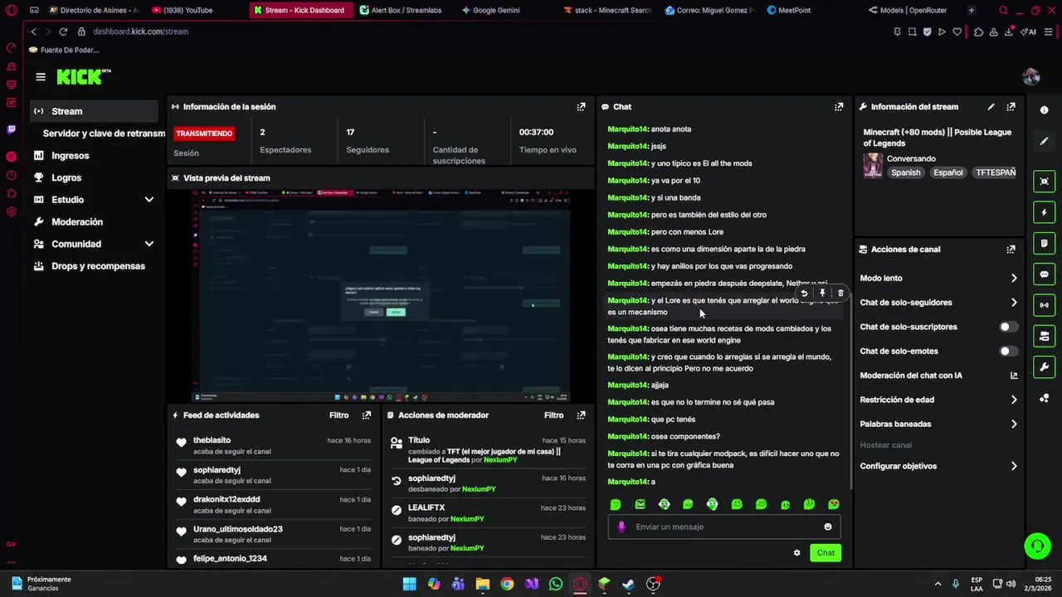1062x597 pixels.
Task: Pop out the Chat panel
Action: 839,107
